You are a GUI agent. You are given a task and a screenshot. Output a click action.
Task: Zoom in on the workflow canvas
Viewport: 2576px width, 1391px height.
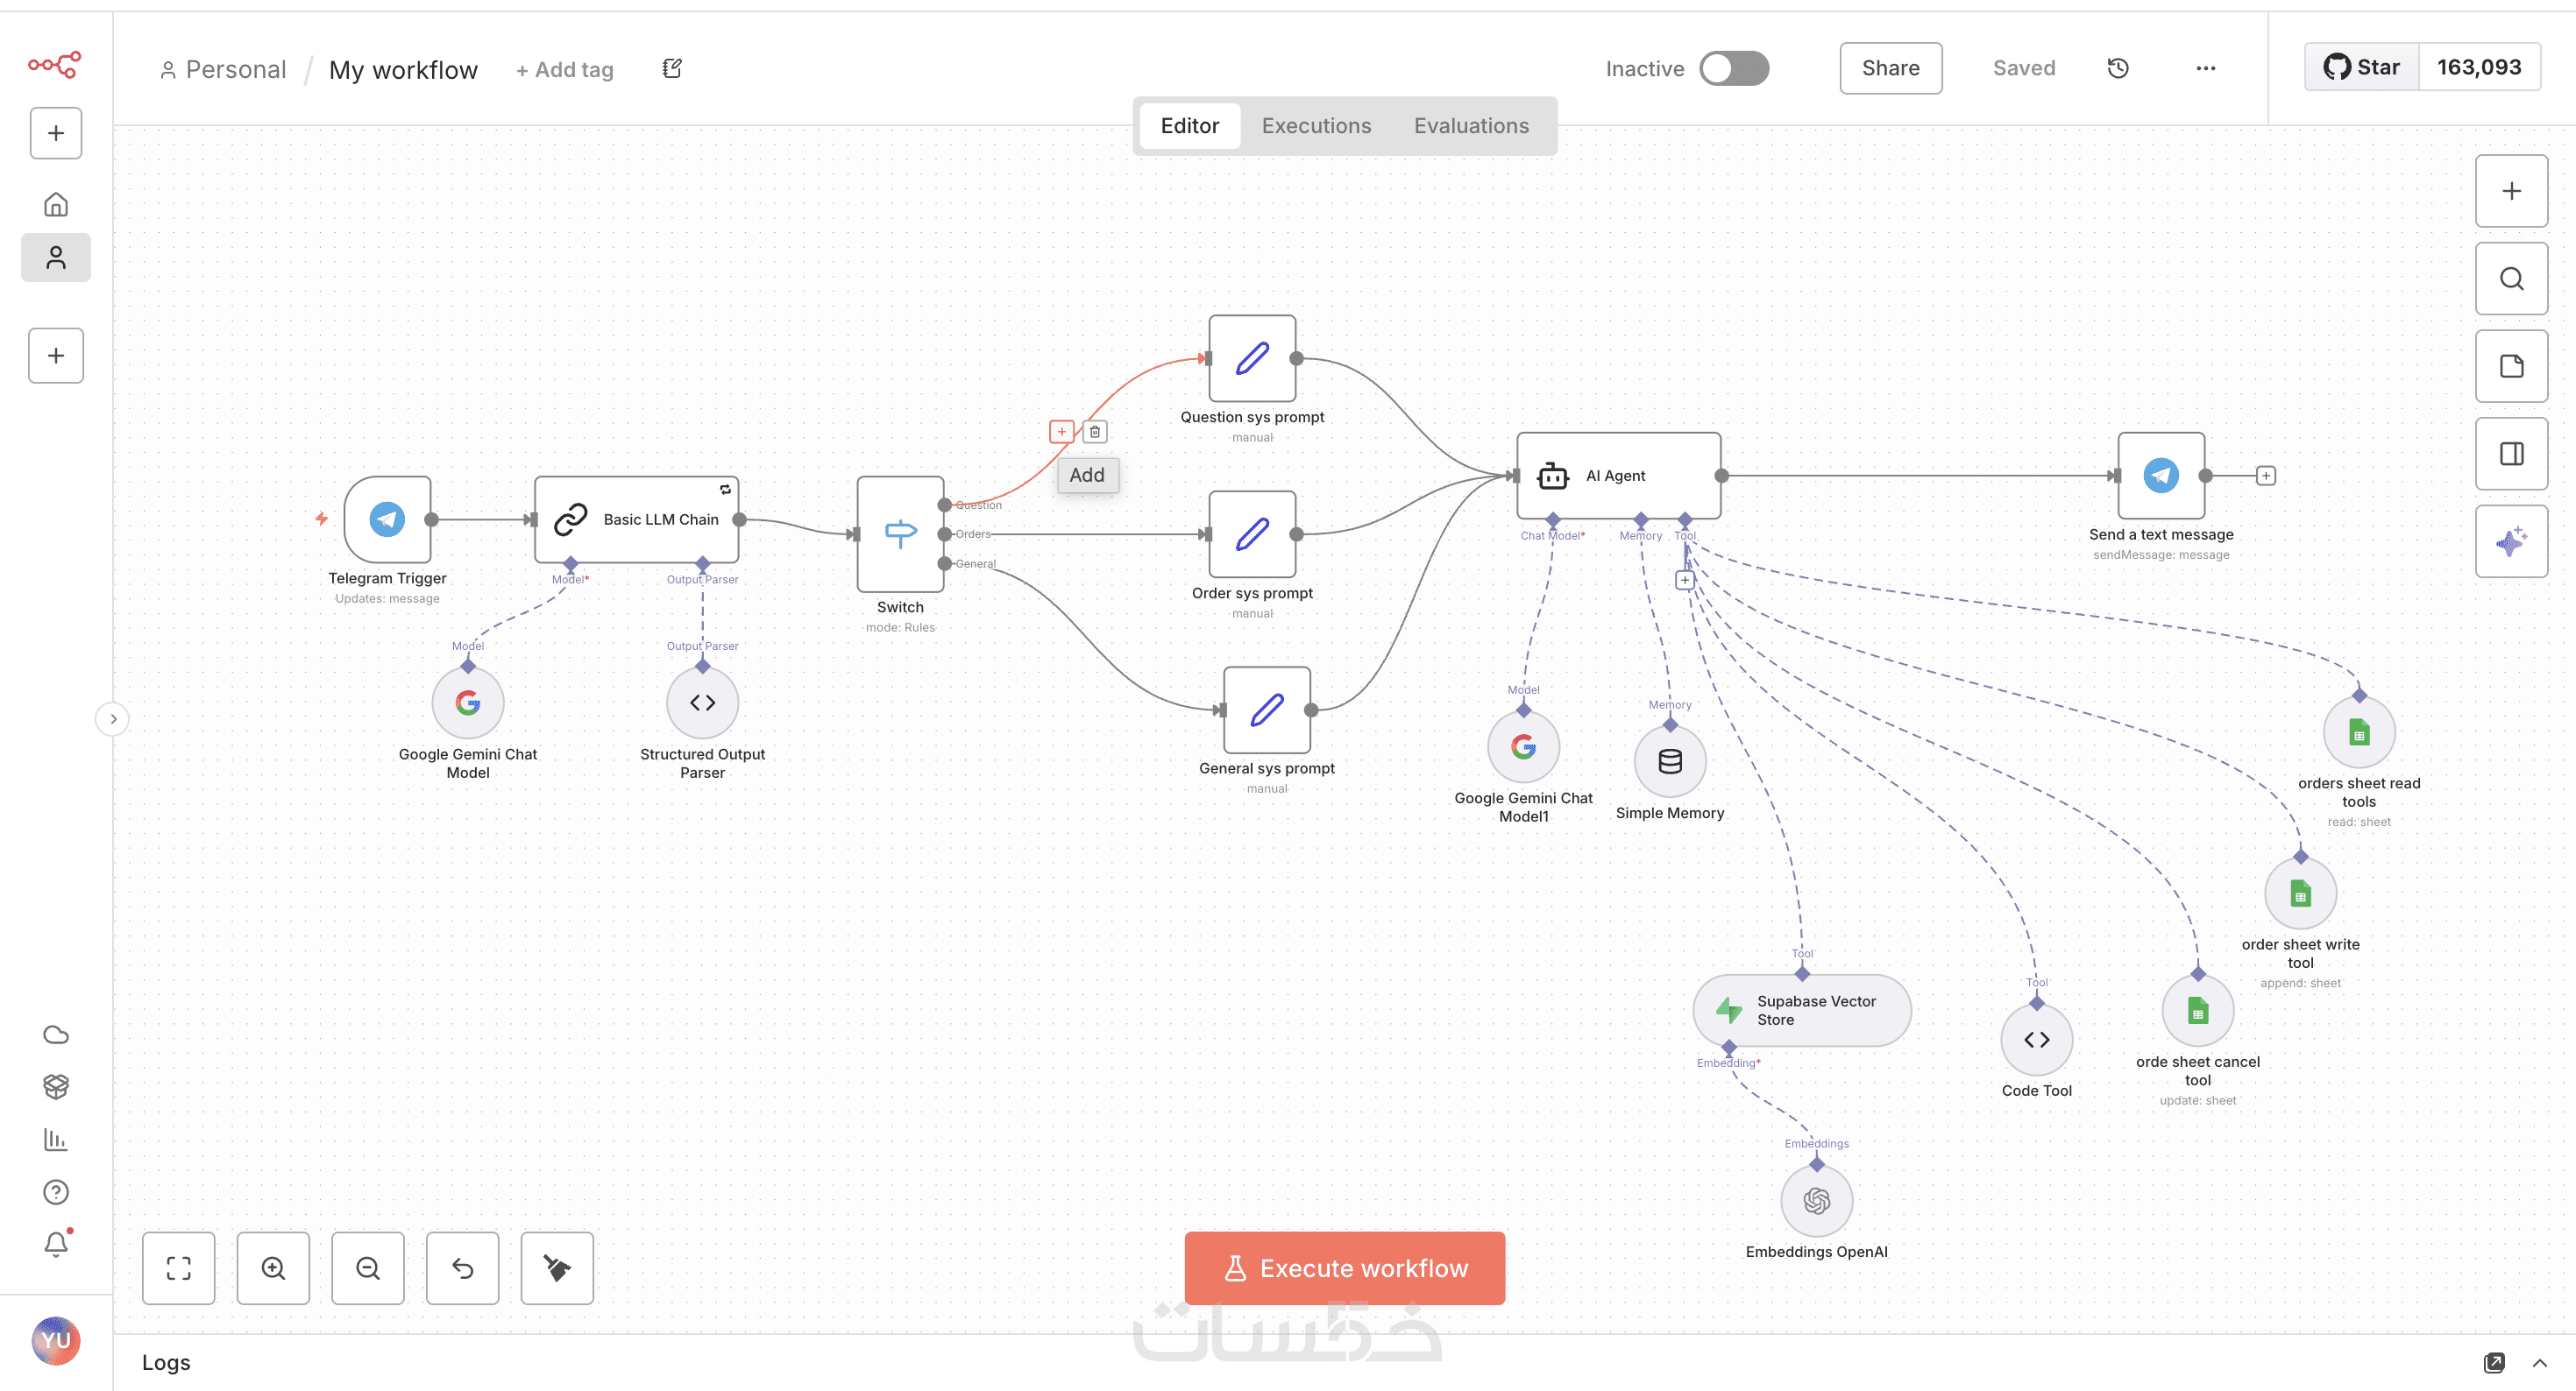click(273, 1268)
